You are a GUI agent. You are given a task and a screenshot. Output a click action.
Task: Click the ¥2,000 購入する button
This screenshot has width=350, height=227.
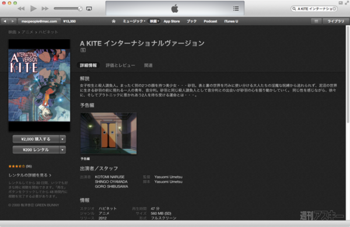click(x=36, y=139)
